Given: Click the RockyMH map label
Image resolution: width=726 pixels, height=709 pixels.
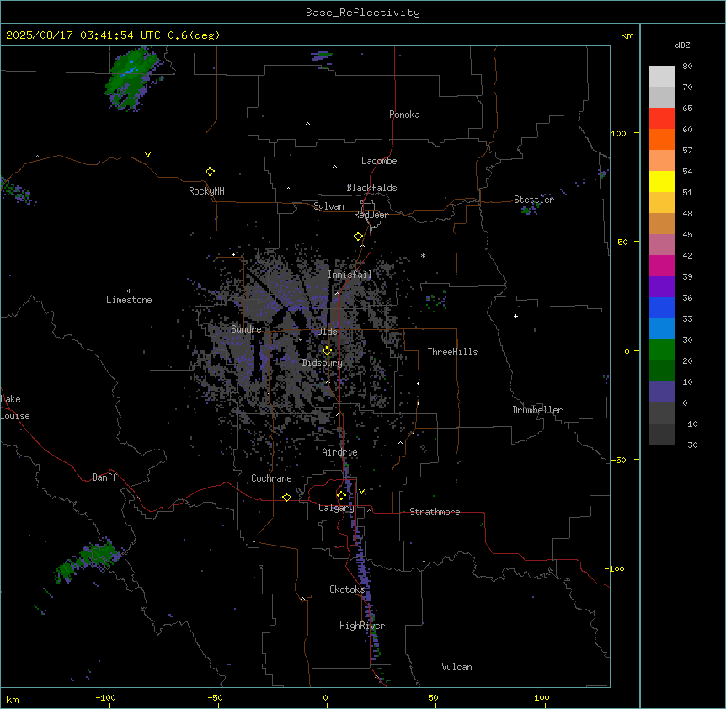Looking at the screenshot, I should tap(206, 191).
